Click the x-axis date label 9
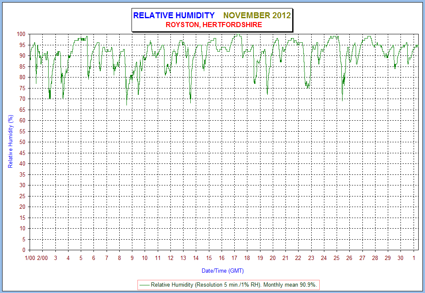Screen dimensions: 425x293 tap(132, 258)
